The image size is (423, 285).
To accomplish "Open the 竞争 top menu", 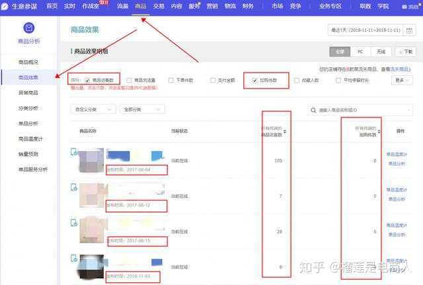I will coord(295,6).
